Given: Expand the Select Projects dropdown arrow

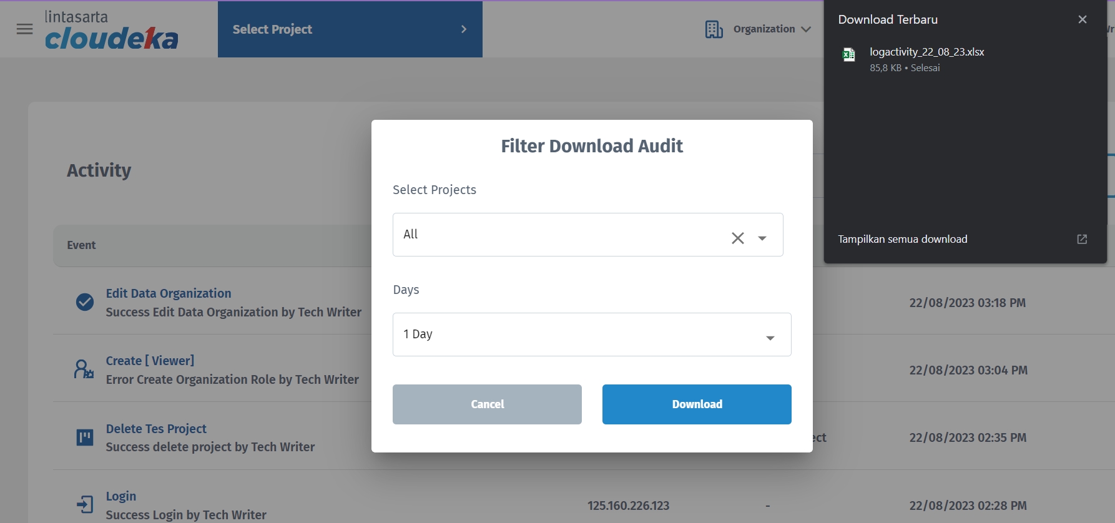Looking at the screenshot, I should tap(762, 238).
